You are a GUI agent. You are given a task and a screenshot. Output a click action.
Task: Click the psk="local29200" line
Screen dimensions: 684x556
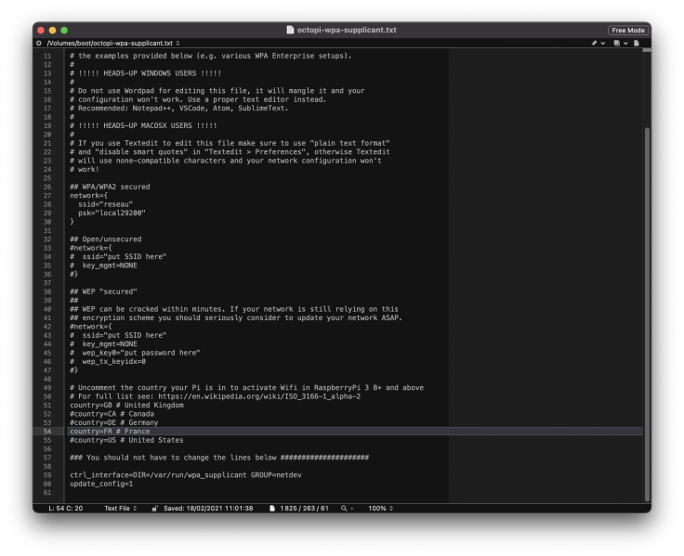(x=112, y=213)
